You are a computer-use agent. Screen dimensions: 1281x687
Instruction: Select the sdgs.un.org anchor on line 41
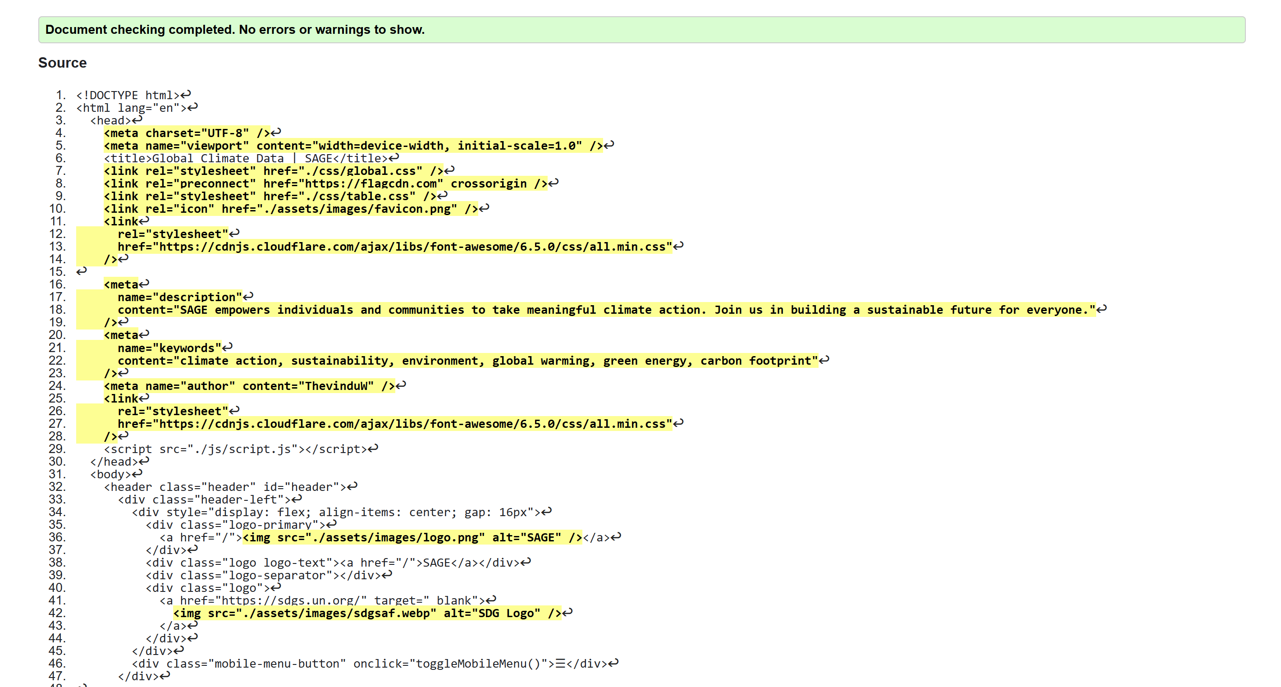coord(323,600)
